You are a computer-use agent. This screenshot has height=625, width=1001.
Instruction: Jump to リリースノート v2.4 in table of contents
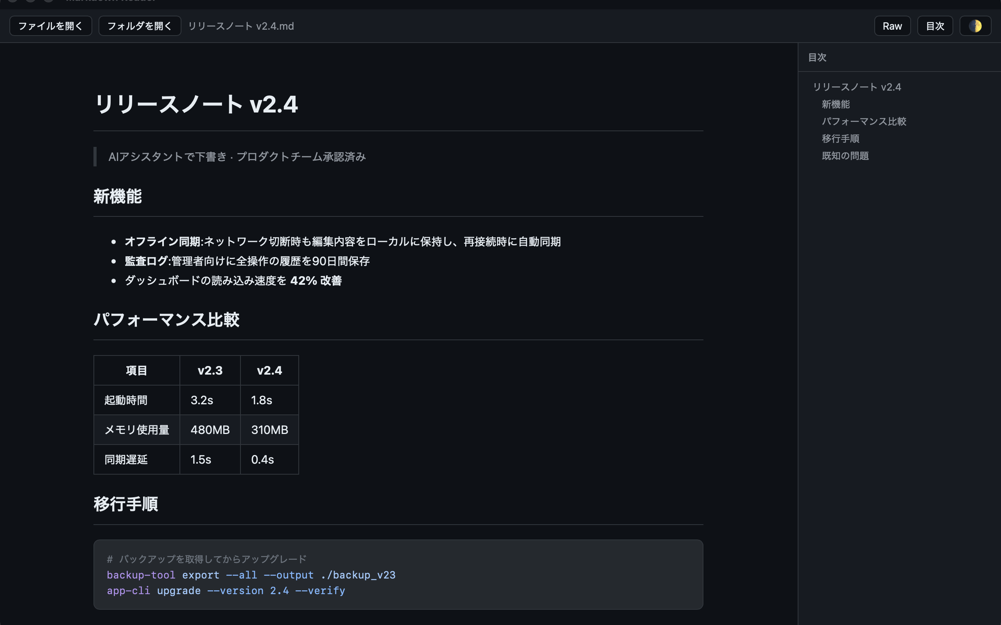(x=857, y=87)
